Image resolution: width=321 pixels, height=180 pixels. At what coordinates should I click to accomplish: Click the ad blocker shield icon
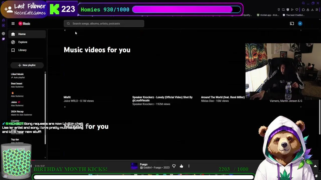point(288,9)
